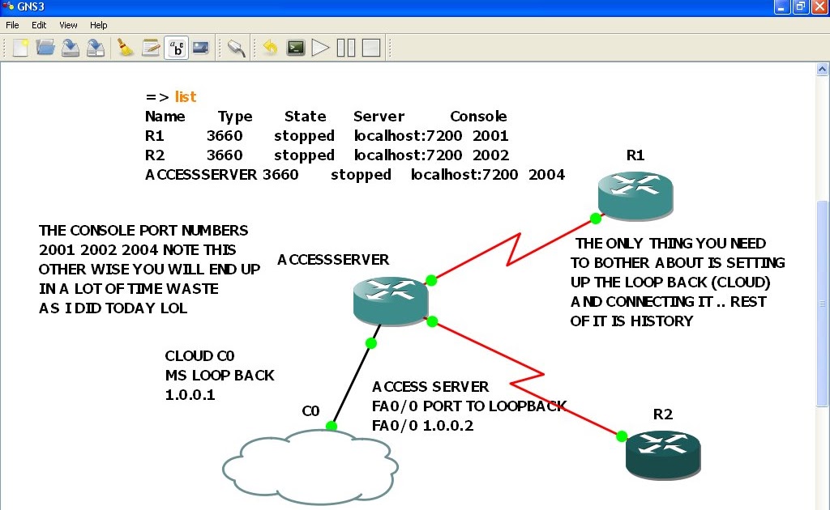Screen dimensions: 830x510
Task: Open an existing project file
Action: [45, 47]
